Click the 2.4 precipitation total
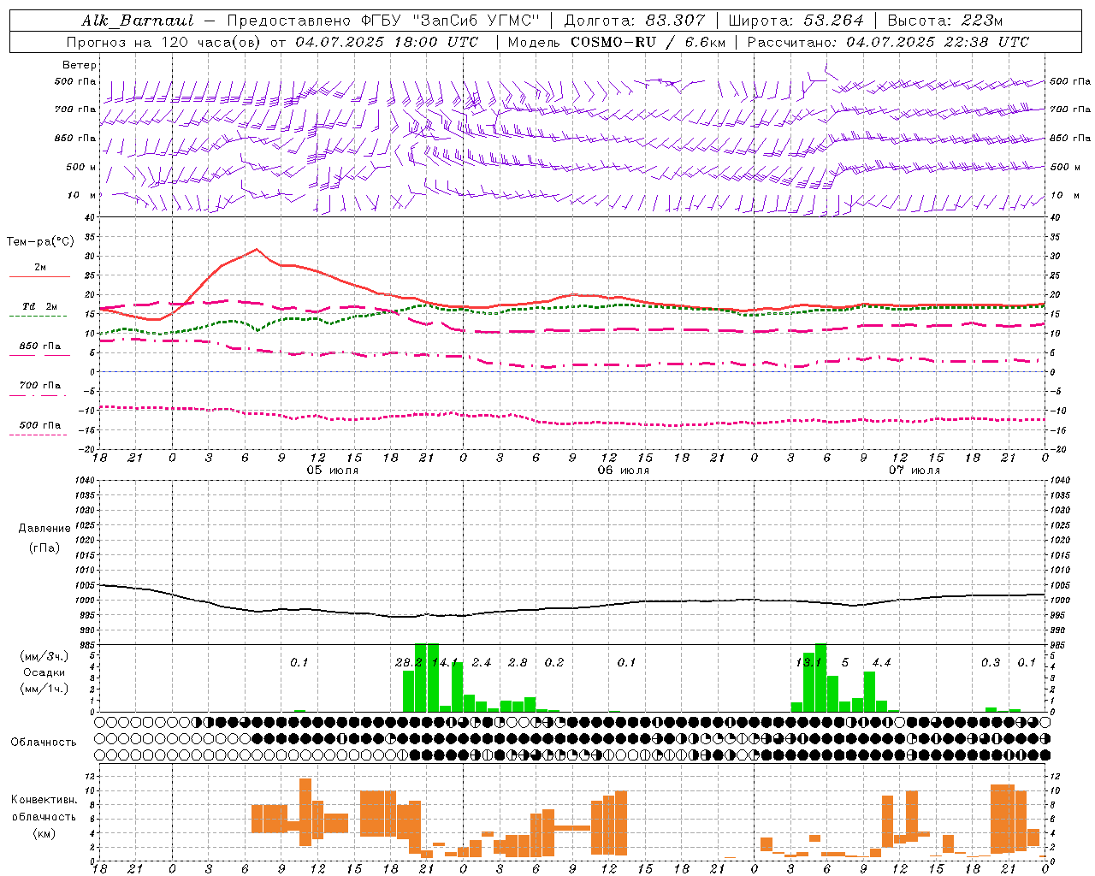 [482, 662]
